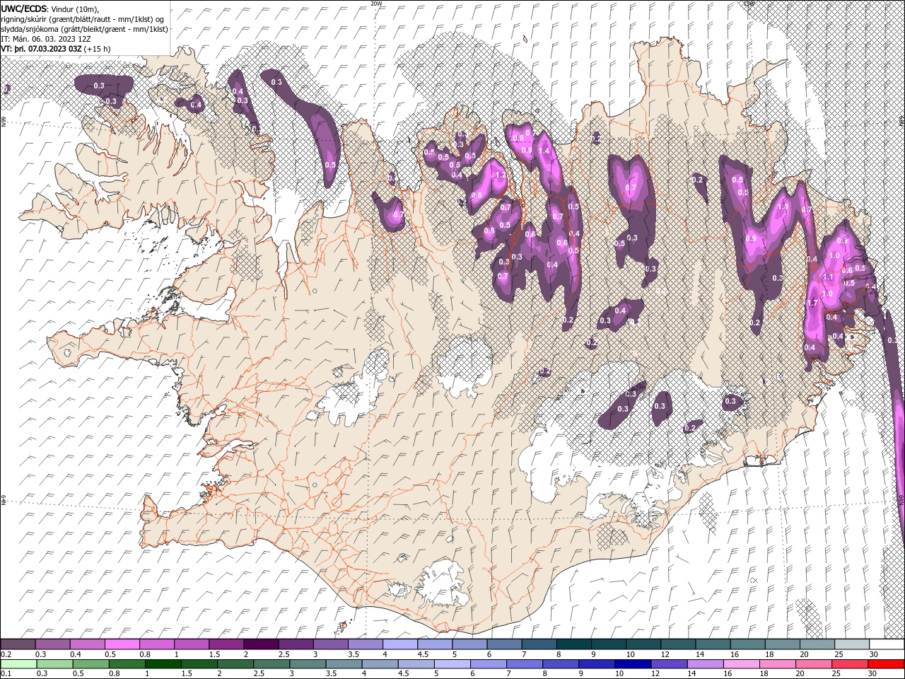Image resolution: width=905 pixels, height=679 pixels.
Task: Click the "1.1" snowfall value on the map
Action: click(828, 277)
